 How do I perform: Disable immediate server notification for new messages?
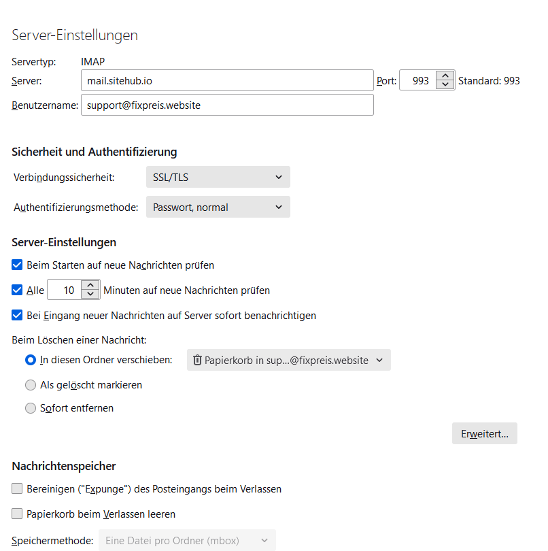[18, 316]
